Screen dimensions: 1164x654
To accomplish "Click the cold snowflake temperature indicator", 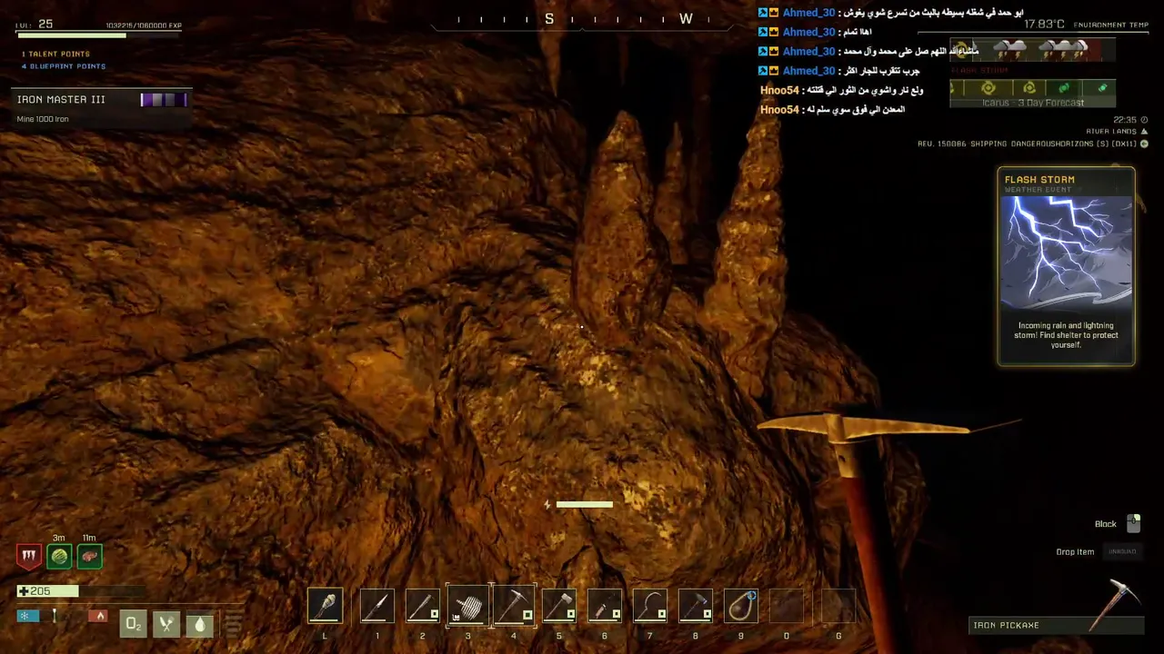I will point(26,616).
